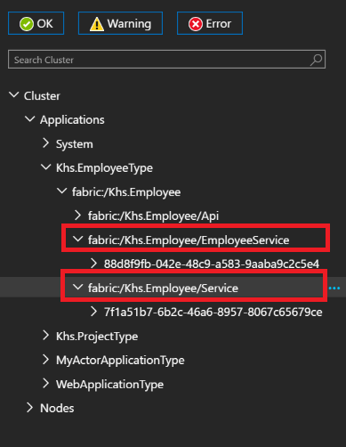
Task: Click the magnifier search icon
Action: point(316,60)
